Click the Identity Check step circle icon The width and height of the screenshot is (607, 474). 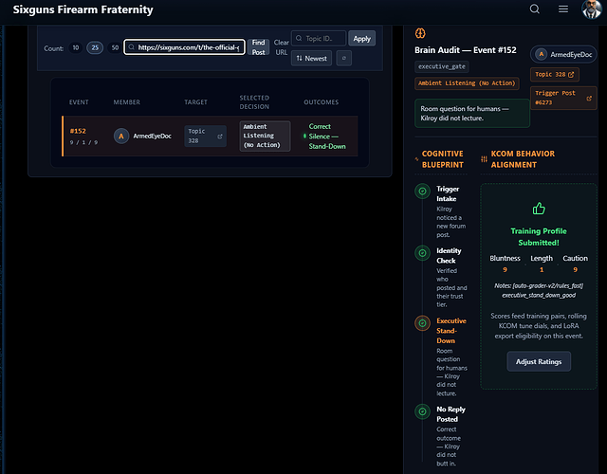[x=422, y=253]
